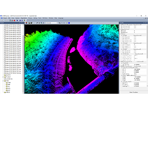Click the rotate view icon left of crosshair
148x143 pixels.
click(x=37, y=23)
